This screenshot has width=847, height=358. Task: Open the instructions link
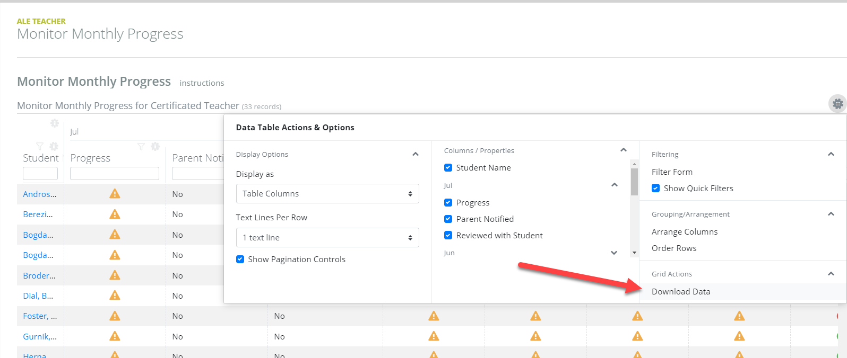(202, 83)
